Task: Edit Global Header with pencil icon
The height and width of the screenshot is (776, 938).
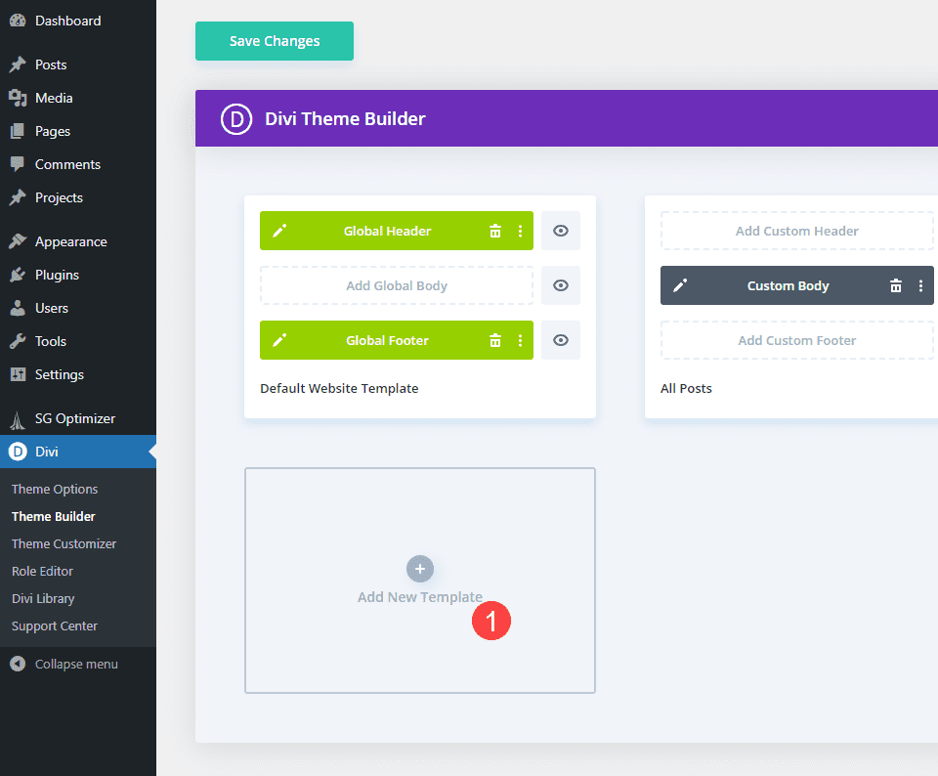Action: coord(279,231)
